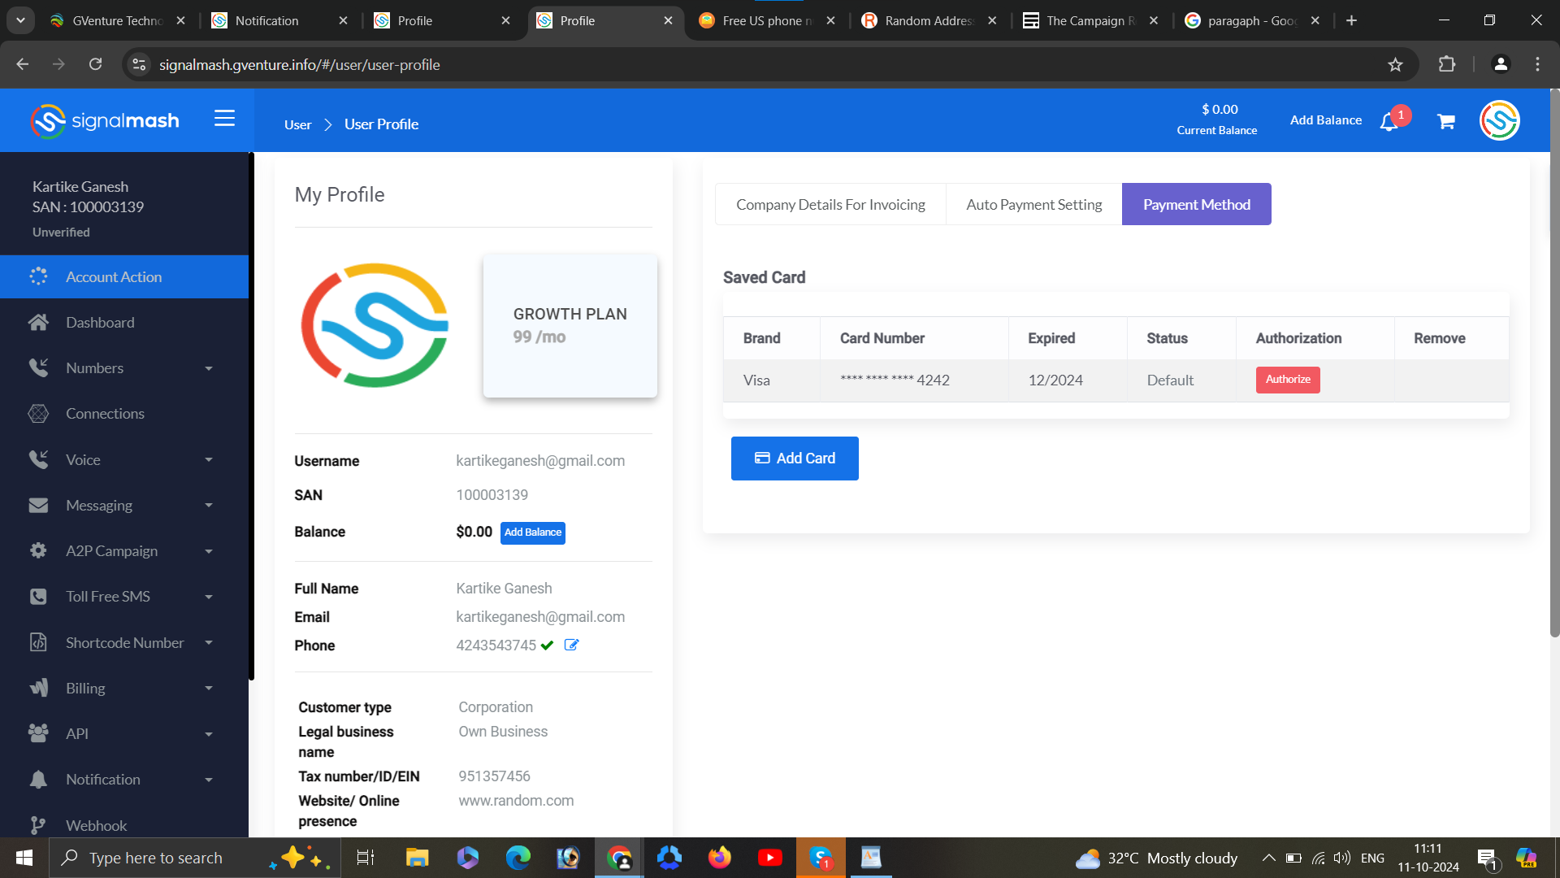Click the Shortcode Number file icon
Screen dimensions: 1560x878
click(x=38, y=642)
